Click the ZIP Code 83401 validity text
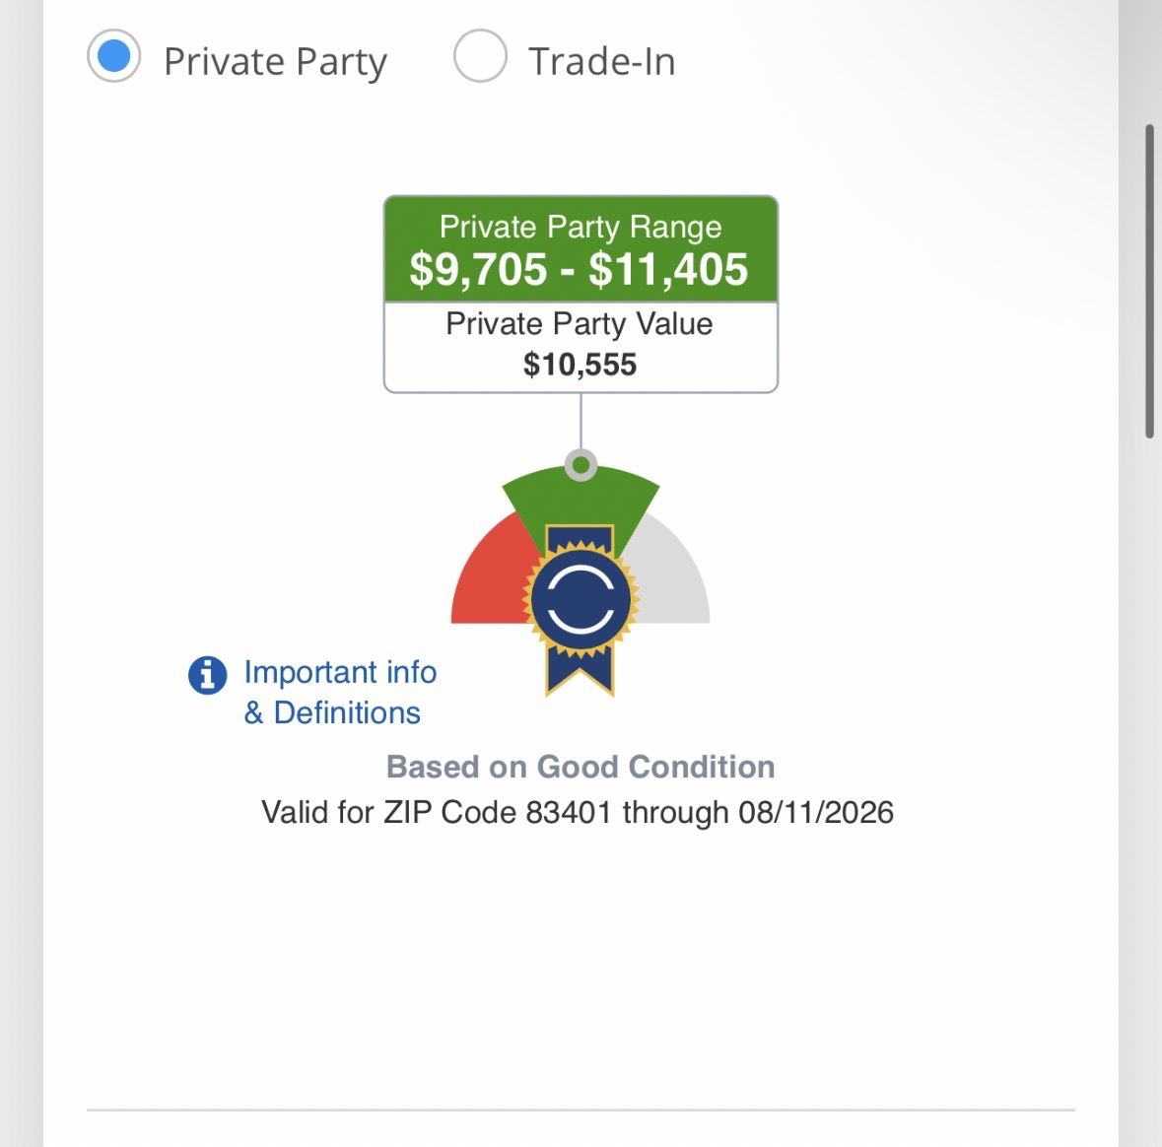1162x1147 pixels. [x=578, y=813]
